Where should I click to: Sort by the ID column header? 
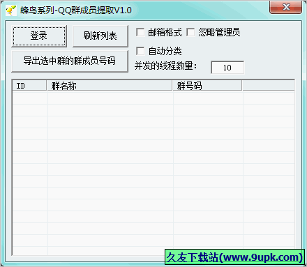[x=29, y=86]
